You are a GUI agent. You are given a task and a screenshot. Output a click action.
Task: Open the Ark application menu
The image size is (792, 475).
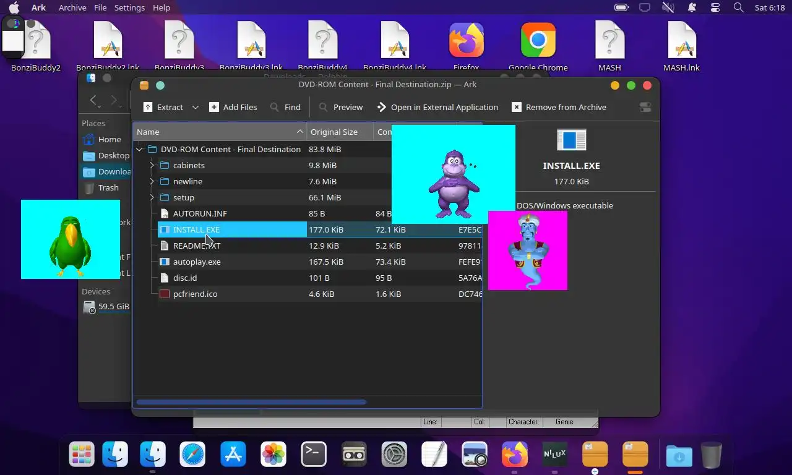(x=38, y=7)
